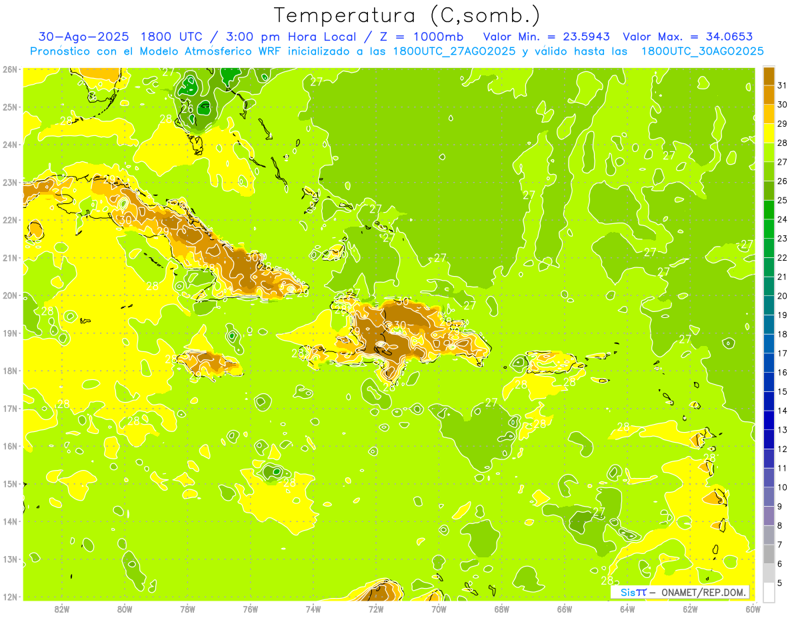
Task: Click the '68W' longitude axis label
Action: [x=501, y=609]
